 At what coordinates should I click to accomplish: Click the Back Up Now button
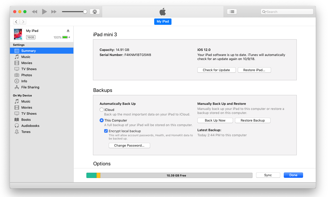pyautogui.click(x=215, y=120)
